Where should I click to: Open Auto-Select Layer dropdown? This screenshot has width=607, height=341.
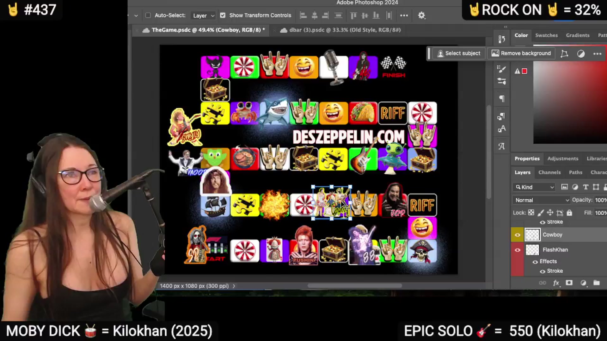[203, 15]
